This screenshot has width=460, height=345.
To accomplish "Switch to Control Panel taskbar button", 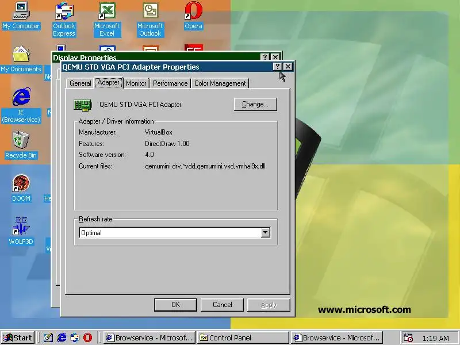I will tap(243, 338).
